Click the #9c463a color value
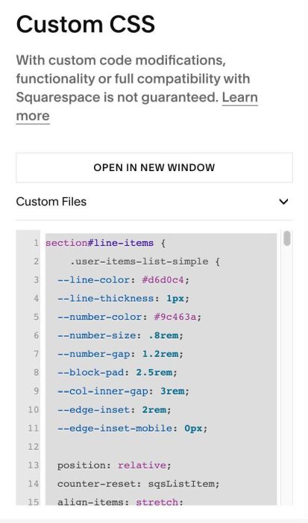The image size is (308, 523). pyautogui.click(x=175, y=317)
